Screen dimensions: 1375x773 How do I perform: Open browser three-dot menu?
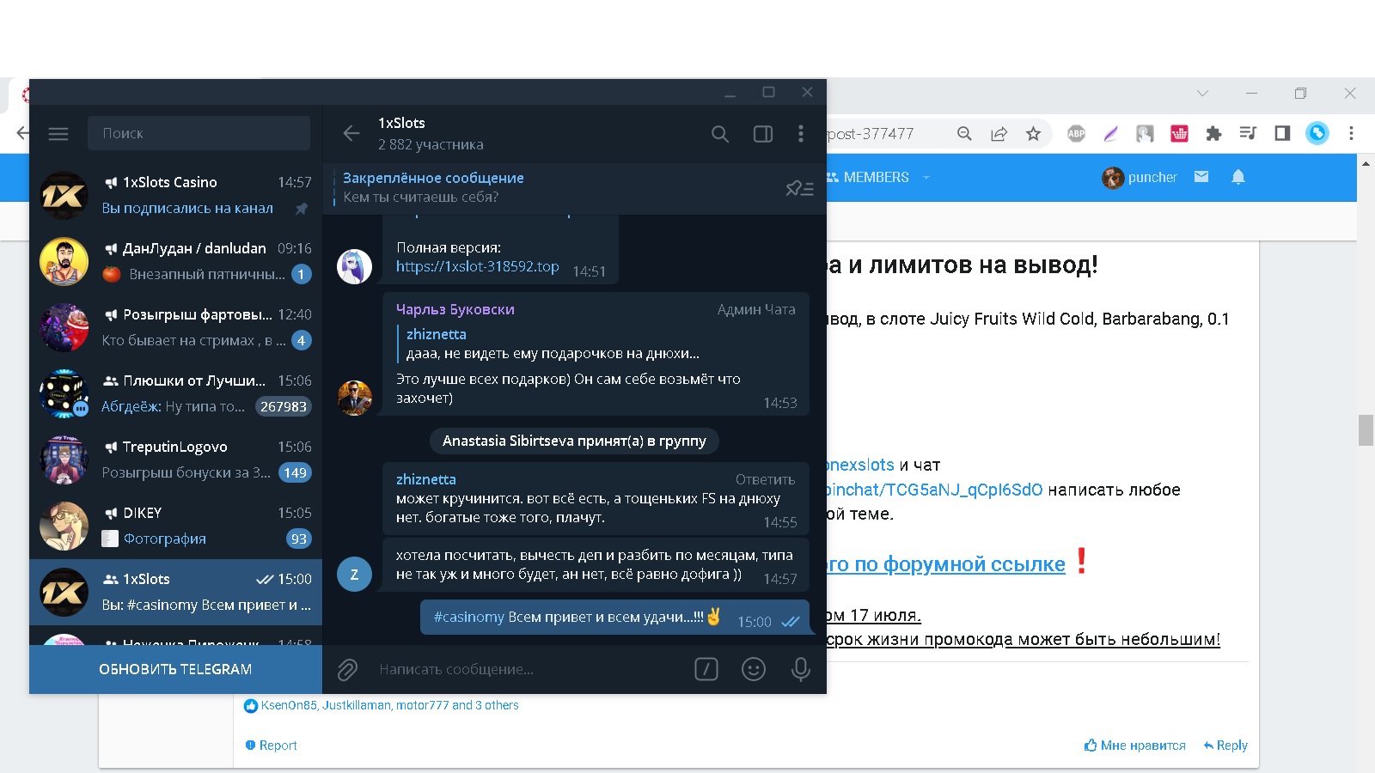coord(1351,133)
